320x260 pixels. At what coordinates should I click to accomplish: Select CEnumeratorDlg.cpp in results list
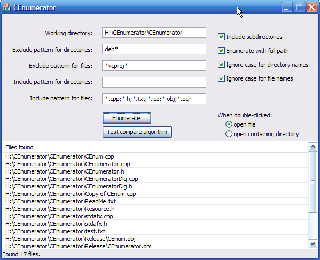(155, 179)
